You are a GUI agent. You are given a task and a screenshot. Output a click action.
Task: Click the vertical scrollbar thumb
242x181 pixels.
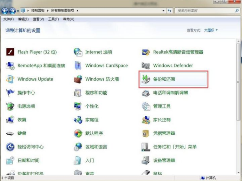click(238, 82)
